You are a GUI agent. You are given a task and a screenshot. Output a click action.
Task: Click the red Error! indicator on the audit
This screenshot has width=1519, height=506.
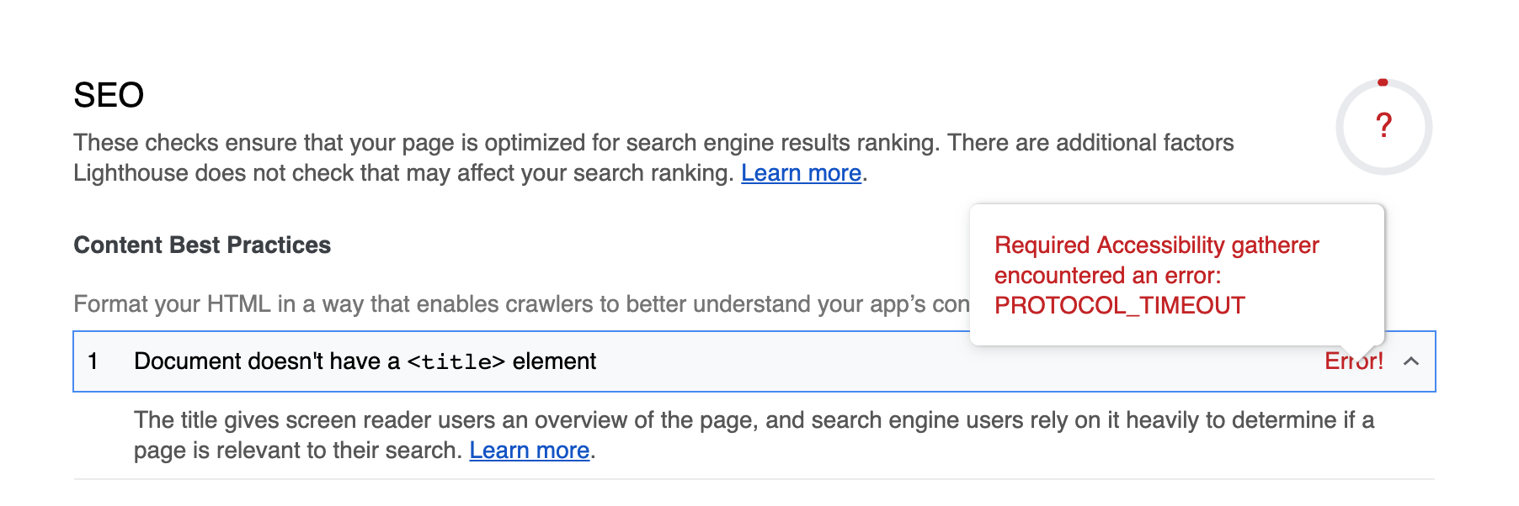pos(1355,361)
